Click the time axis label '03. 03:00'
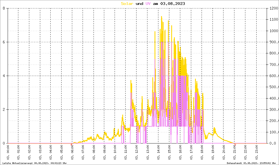The width and height of the screenshot is (279, 165). coord(40,152)
